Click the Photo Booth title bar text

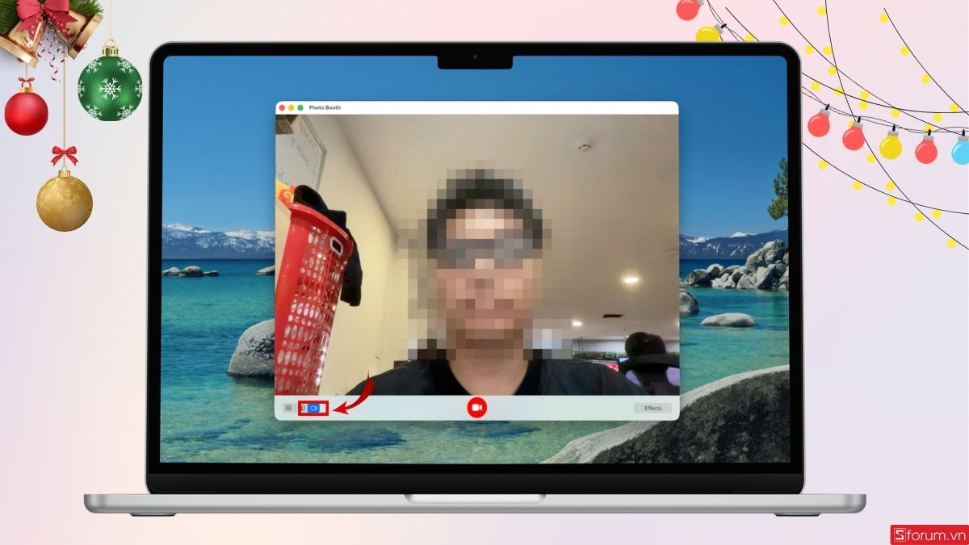[326, 107]
